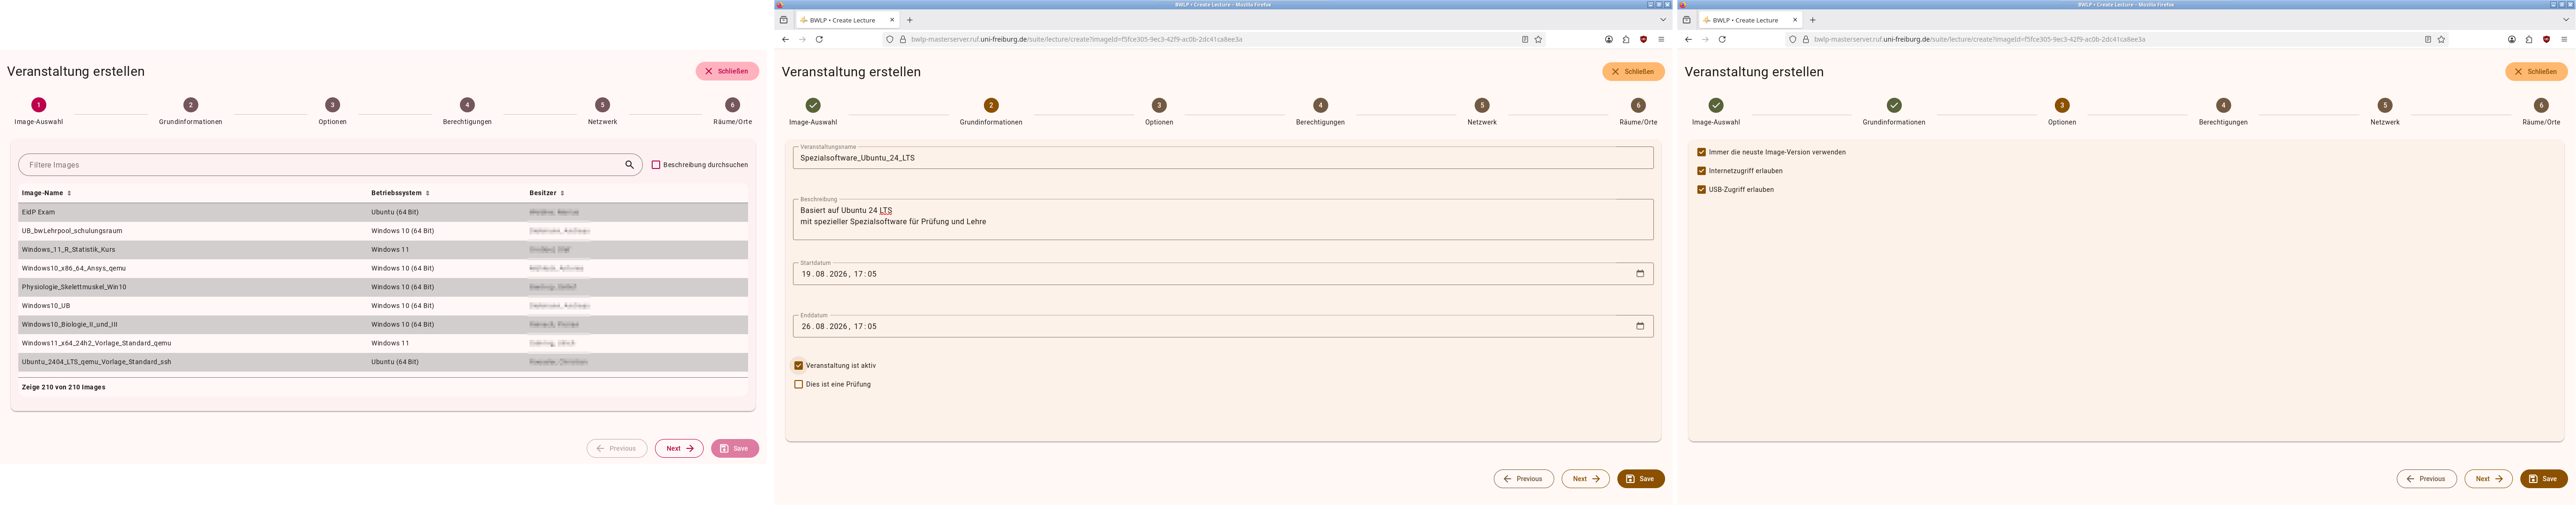The width and height of the screenshot is (2576, 505).
Task: Select the Windows_11_R_Statistik_Kurs image row
Action: (x=383, y=249)
